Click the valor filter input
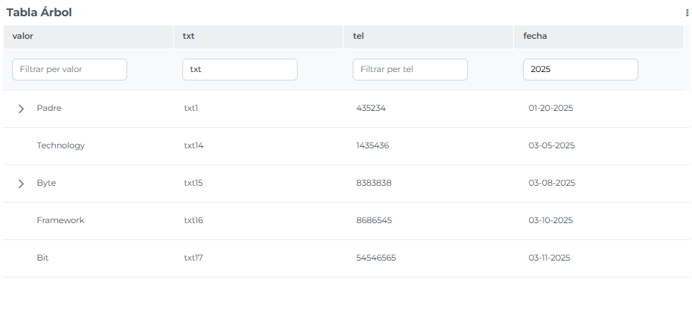Viewport: 692px width, 310px height. [x=69, y=70]
